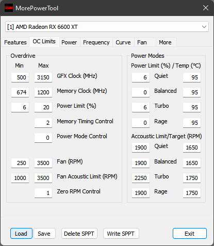This screenshot has height=246, width=214.
Task: Open the AMD Radeon RX 6600 XT dropdown
Action: (x=107, y=27)
